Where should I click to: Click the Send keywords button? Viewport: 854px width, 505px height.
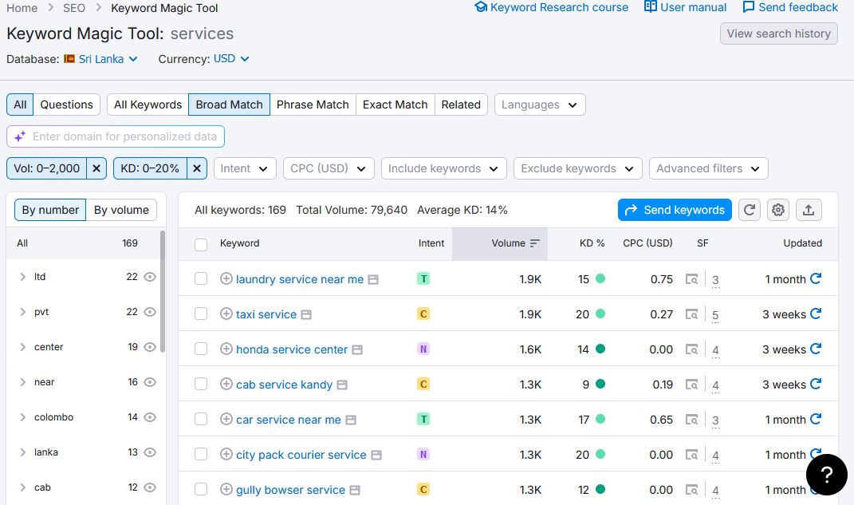point(675,210)
